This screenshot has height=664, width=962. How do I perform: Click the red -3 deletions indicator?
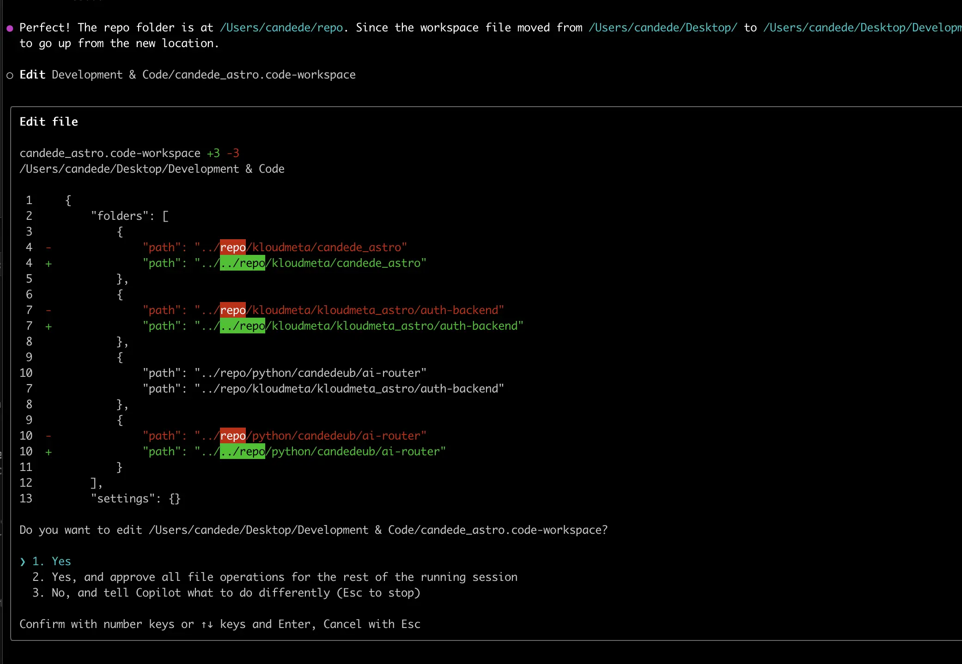233,153
